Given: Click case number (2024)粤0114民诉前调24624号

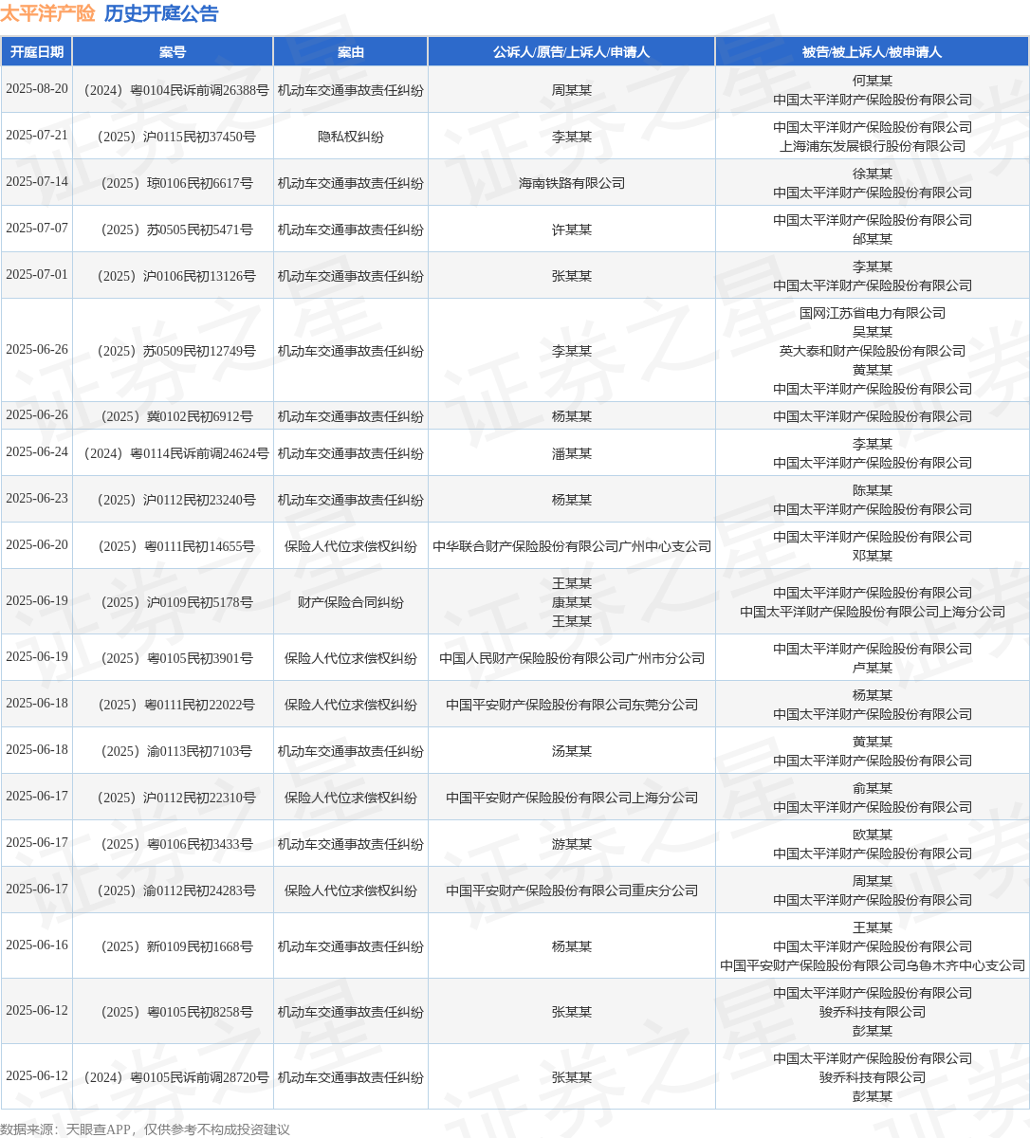Looking at the screenshot, I should [x=173, y=453].
